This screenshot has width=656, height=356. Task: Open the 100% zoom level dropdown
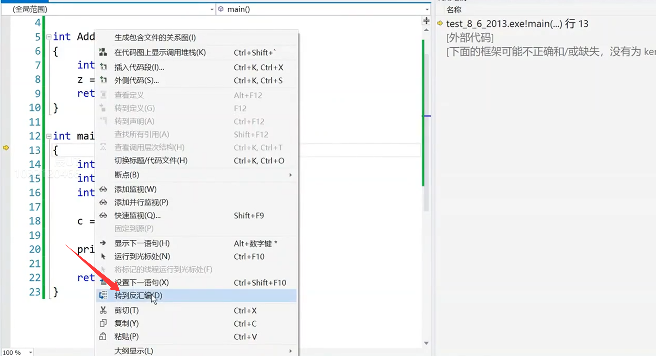29,352
